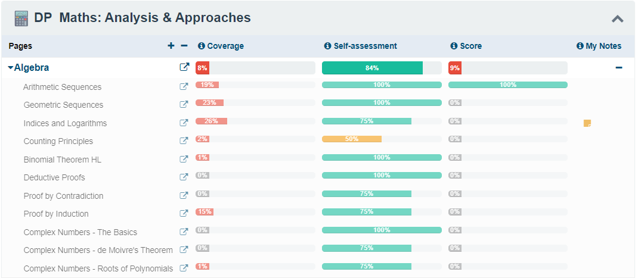
Task: Open Proof by Induction external link icon
Action: (184, 213)
